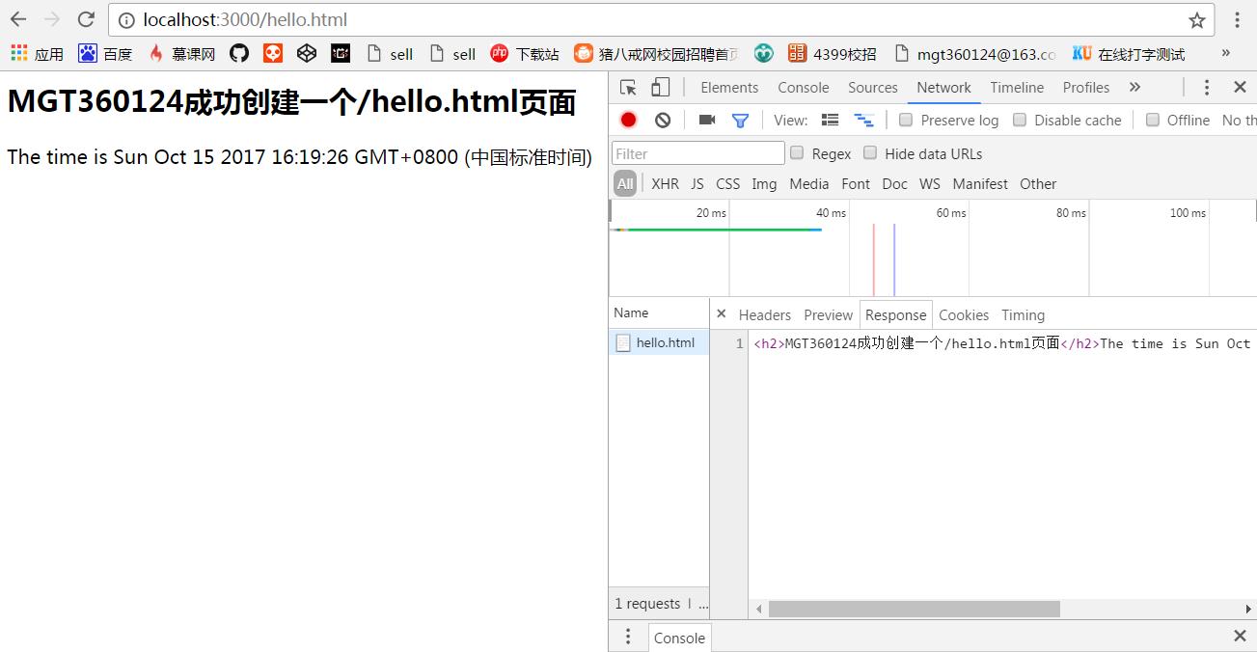
Task: Open network filter options via funnel icon
Action: tap(739, 120)
